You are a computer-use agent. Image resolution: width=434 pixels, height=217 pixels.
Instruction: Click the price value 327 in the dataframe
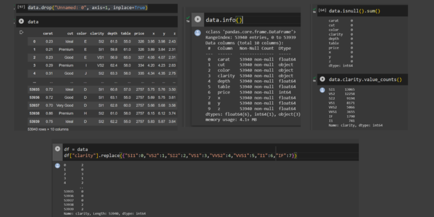pos(141,58)
